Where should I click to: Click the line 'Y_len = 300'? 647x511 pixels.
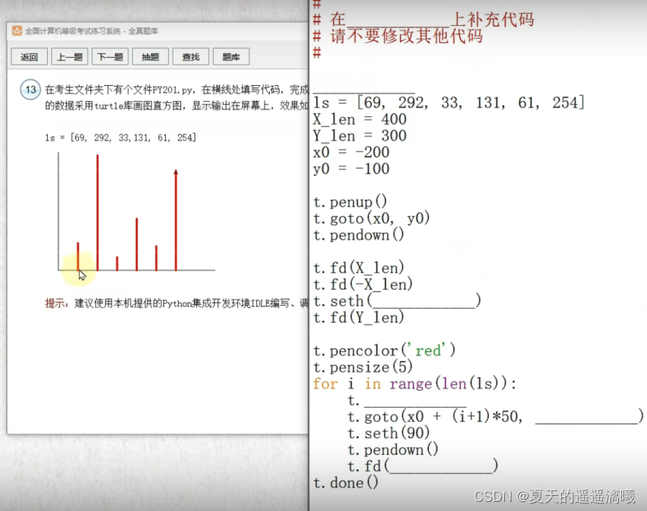(360, 136)
